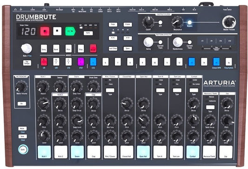
Task: Click the white Swing knob
Action: pos(148,42)
